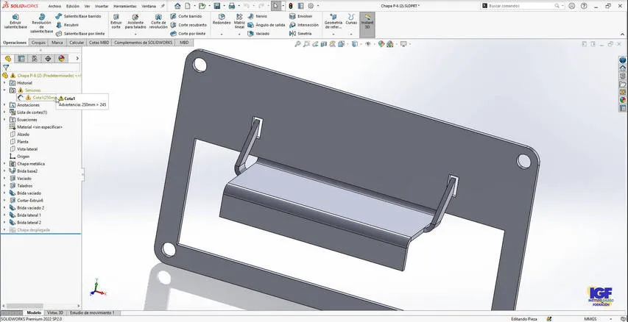The width and height of the screenshot is (628, 322).
Task: Choose the Corte recubierto tool
Action: 188,25
